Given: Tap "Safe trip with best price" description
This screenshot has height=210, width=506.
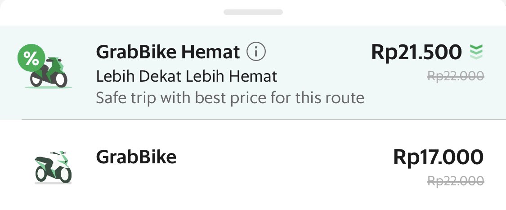Looking at the screenshot, I should [230, 98].
